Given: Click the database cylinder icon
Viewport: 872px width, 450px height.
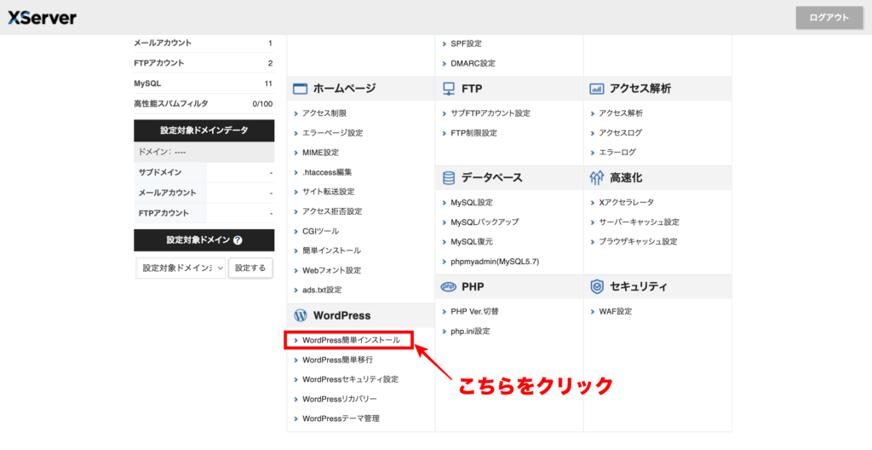Looking at the screenshot, I should (449, 178).
